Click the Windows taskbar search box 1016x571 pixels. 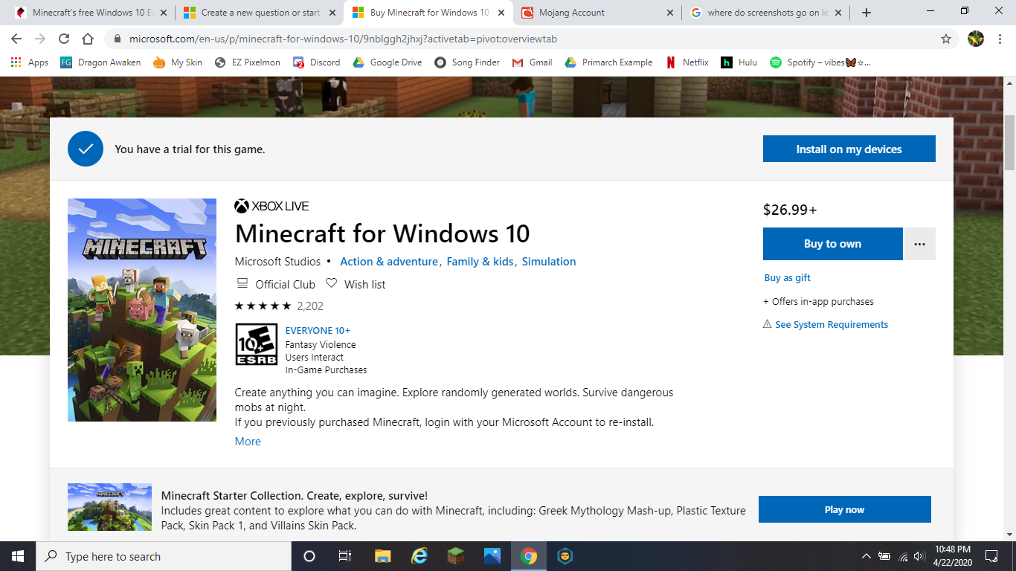click(164, 556)
